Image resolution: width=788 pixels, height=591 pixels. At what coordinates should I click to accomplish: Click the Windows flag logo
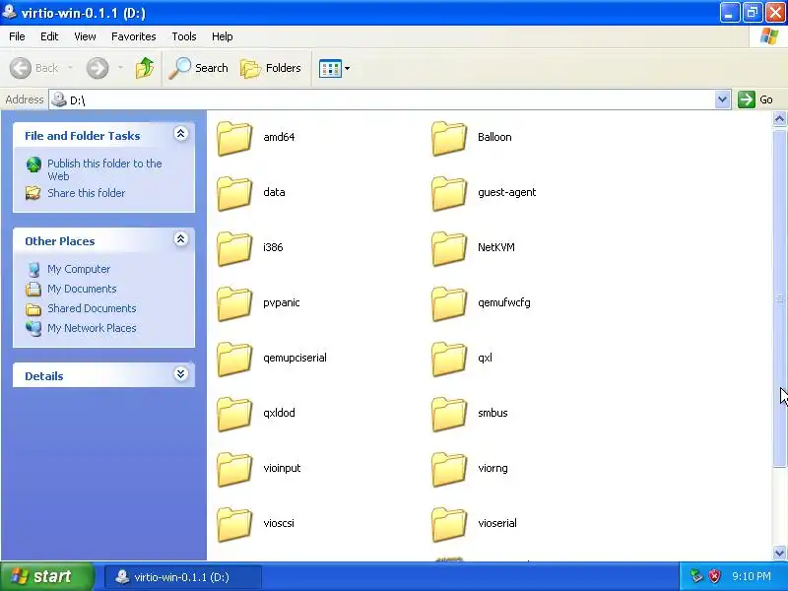click(769, 36)
